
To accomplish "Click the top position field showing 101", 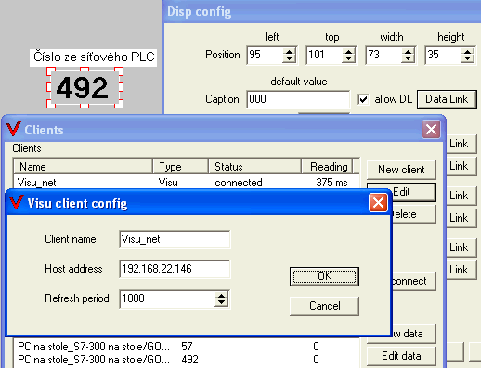I will pyautogui.click(x=324, y=55).
